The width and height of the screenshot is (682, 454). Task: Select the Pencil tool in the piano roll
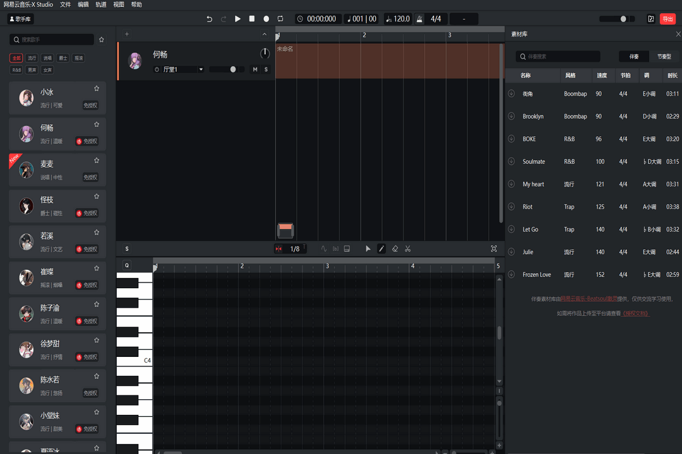tap(381, 248)
